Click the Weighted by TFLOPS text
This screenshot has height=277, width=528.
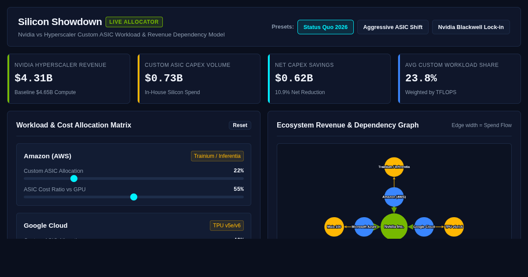click(x=431, y=92)
